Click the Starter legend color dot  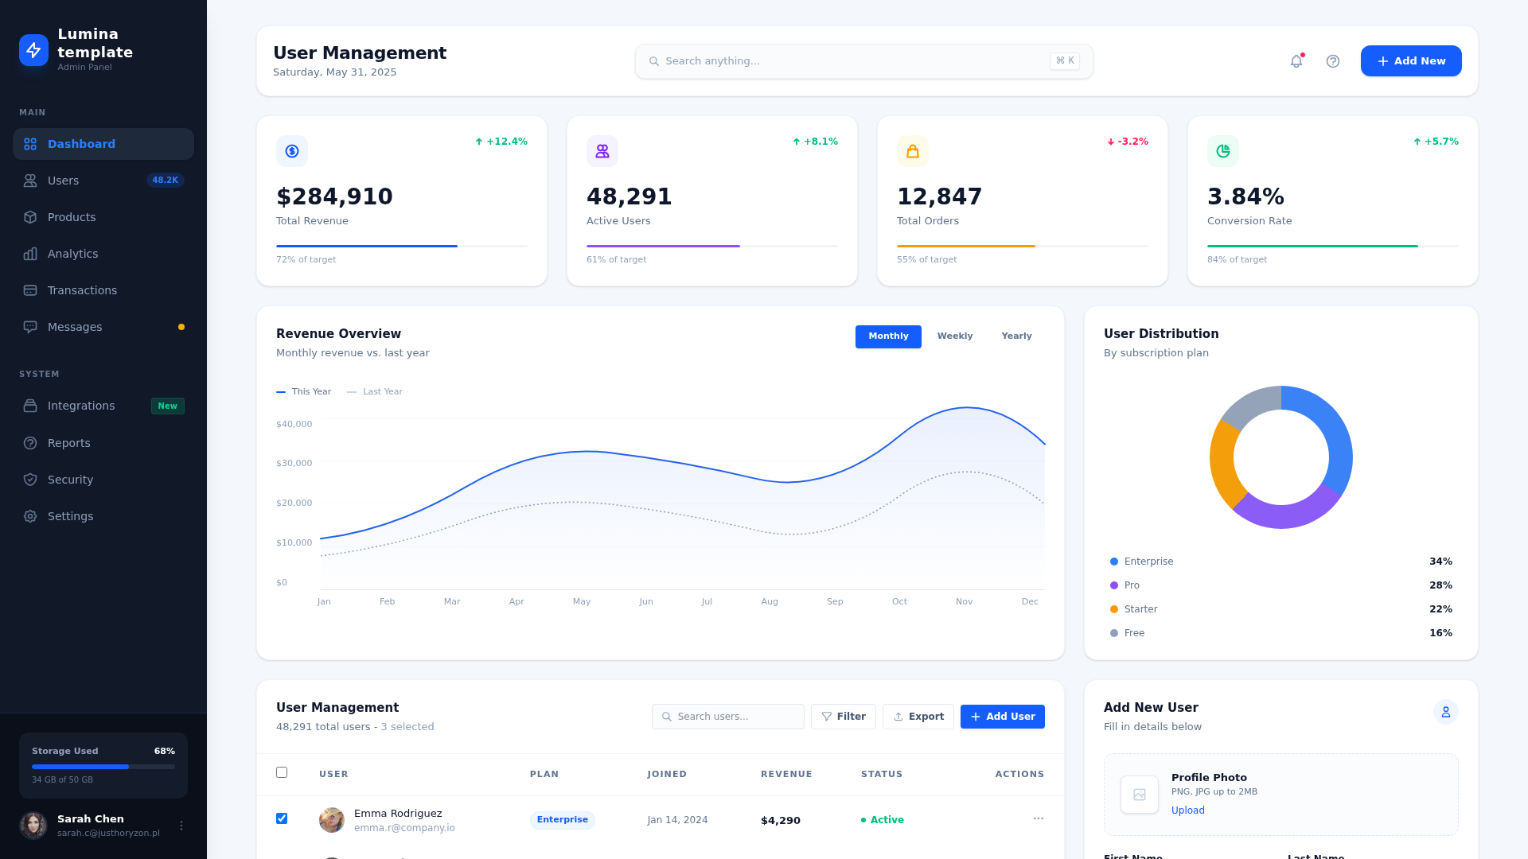pos(1114,609)
